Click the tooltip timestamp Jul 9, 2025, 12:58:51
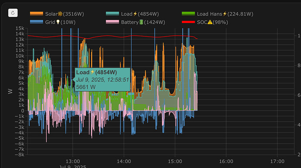Screen dimensions: 301x168 click(103, 80)
